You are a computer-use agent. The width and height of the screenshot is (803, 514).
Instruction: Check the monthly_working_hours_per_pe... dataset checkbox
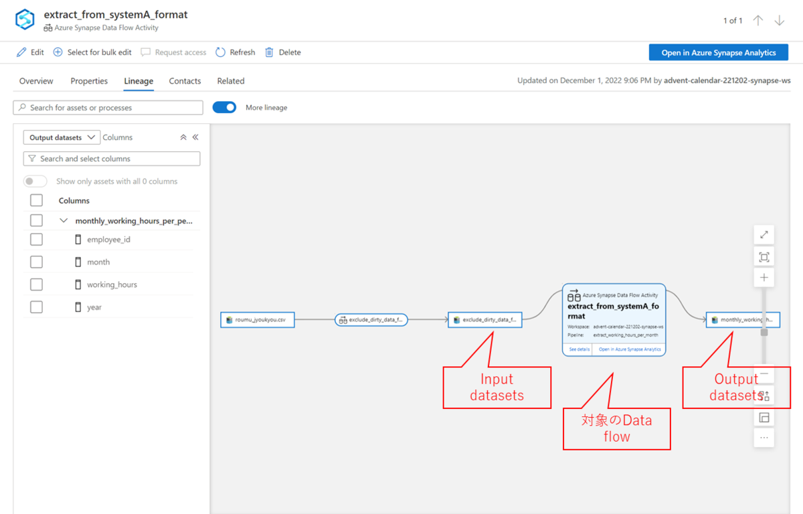point(36,221)
